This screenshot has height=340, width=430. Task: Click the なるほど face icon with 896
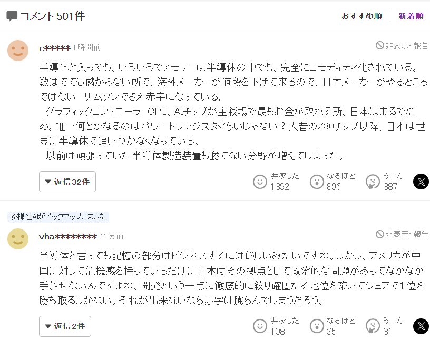tap(317, 182)
